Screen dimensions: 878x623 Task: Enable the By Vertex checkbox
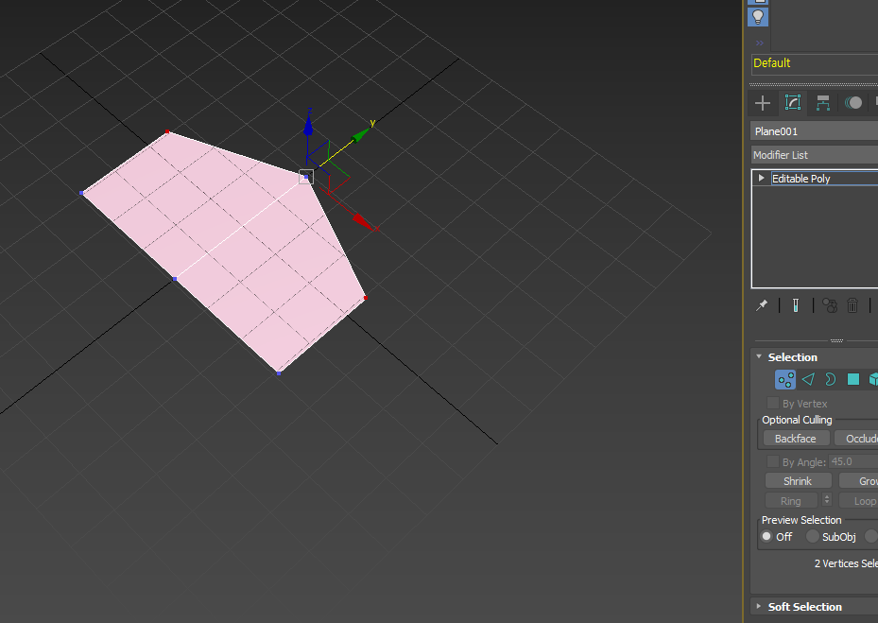[x=773, y=404]
